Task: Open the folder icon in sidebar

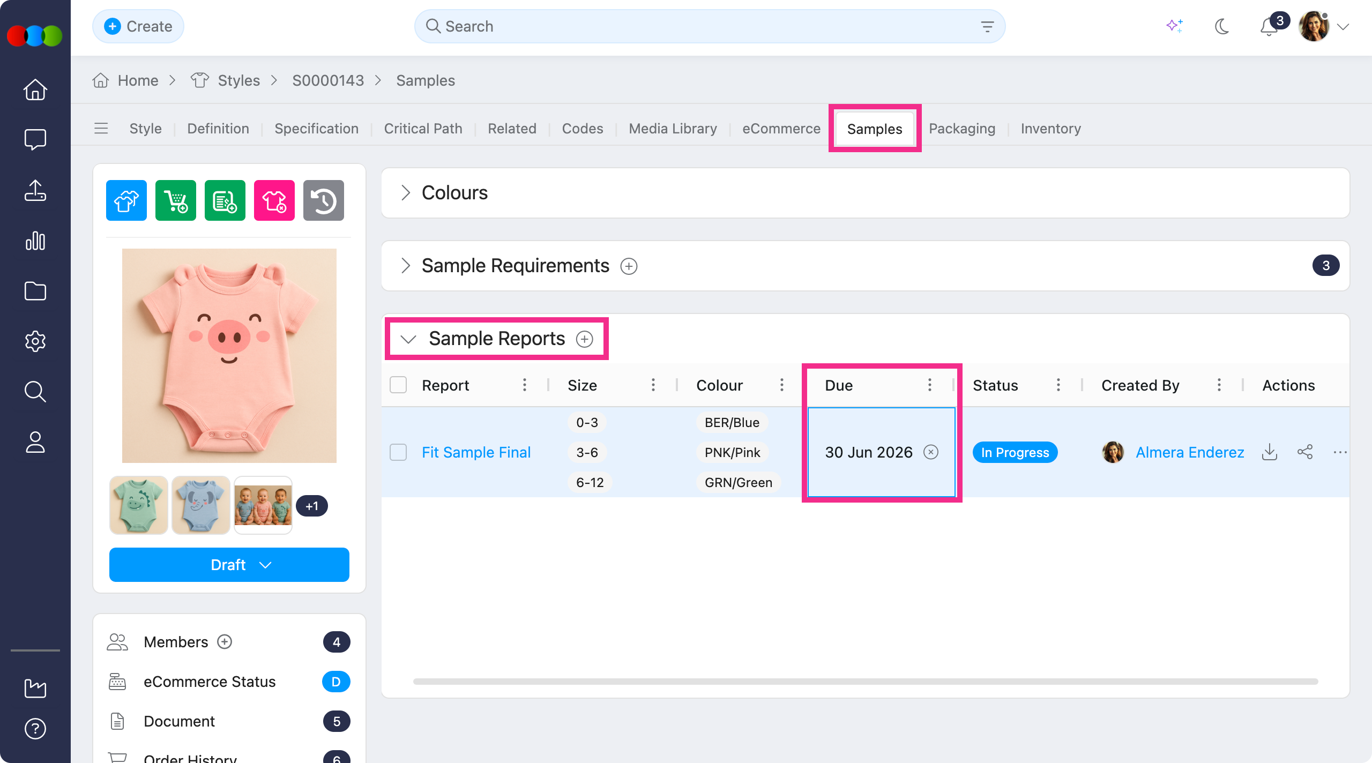Action: (35, 291)
